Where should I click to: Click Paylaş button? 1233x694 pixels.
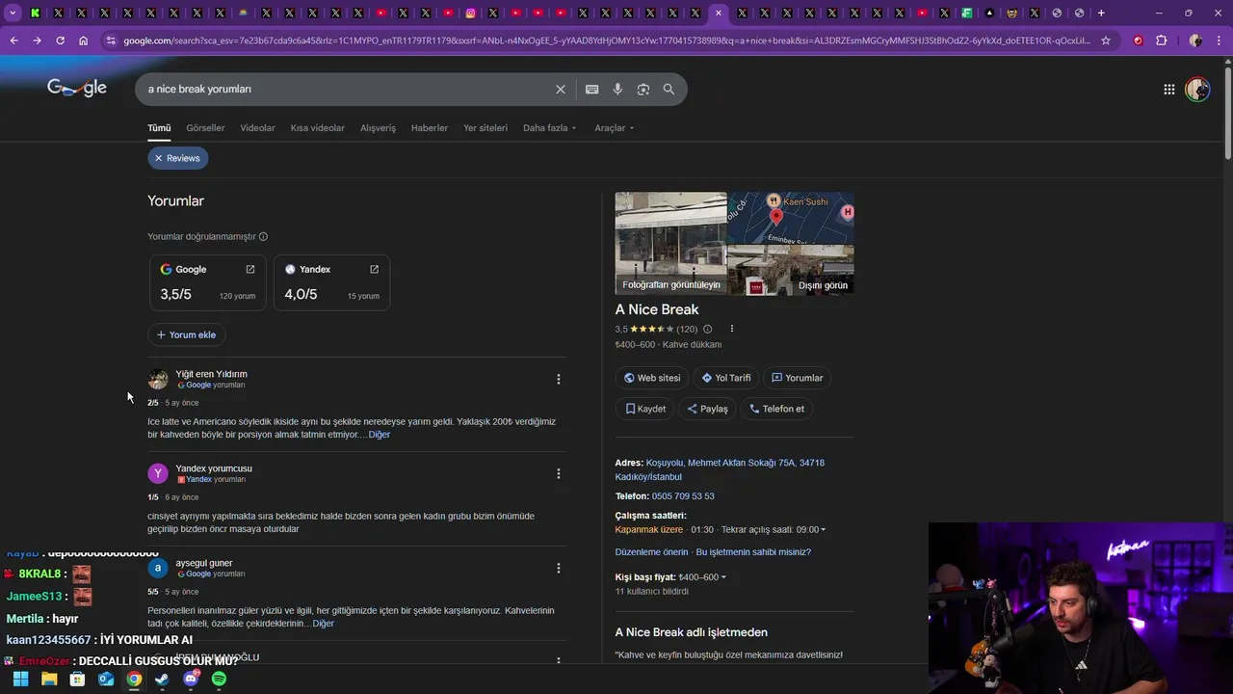[x=707, y=409]
